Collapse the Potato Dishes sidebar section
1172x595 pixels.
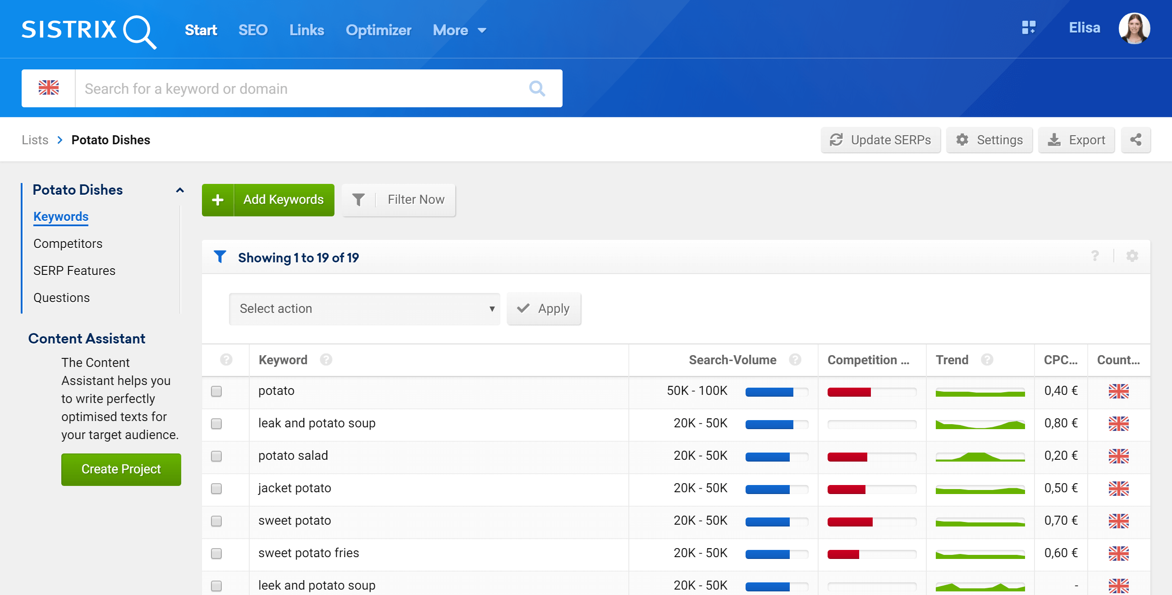180,190
